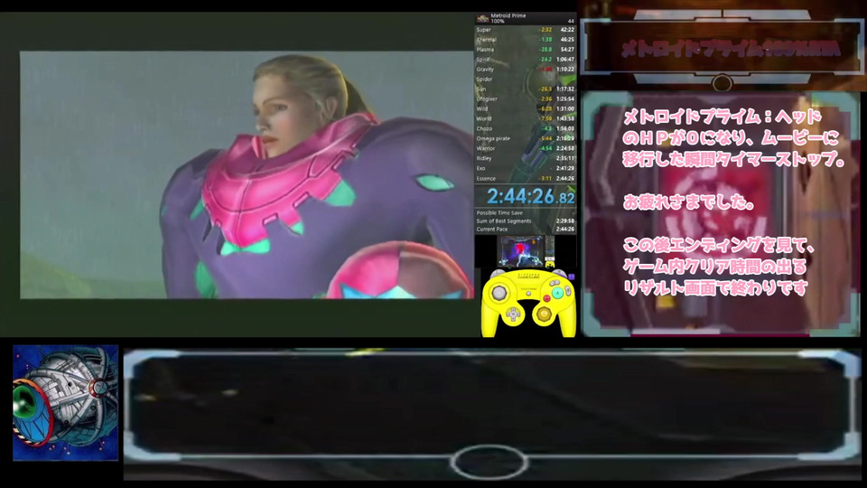Select the Ridley split row
The height and width of the screenshot is (488, 867).
pos(526,159)
